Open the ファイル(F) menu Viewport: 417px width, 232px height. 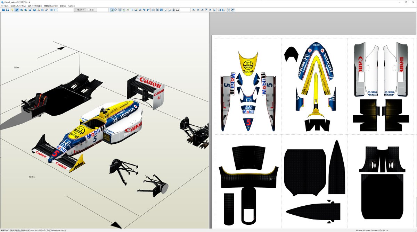[x=5, y=6]
